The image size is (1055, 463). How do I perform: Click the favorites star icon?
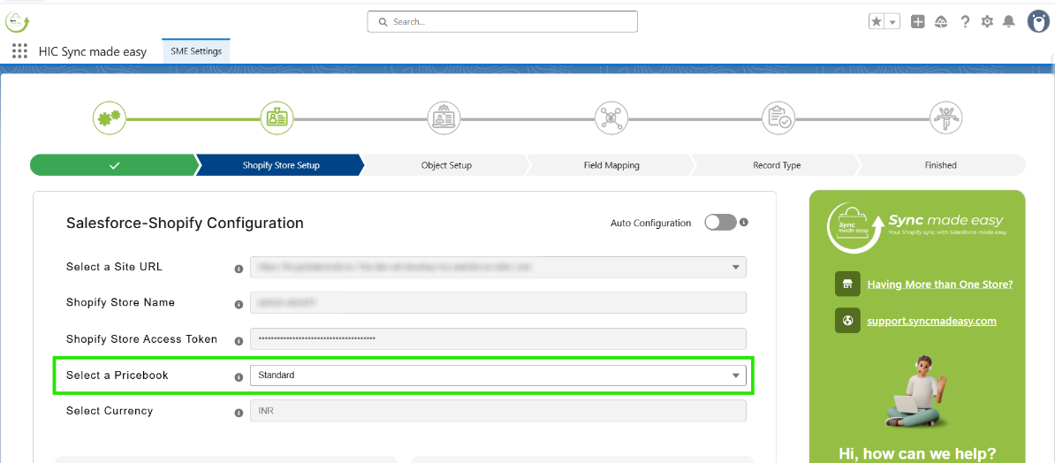pyautogui.click(x=876, y=21)
